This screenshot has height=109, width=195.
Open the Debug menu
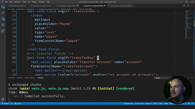(34, 2)
